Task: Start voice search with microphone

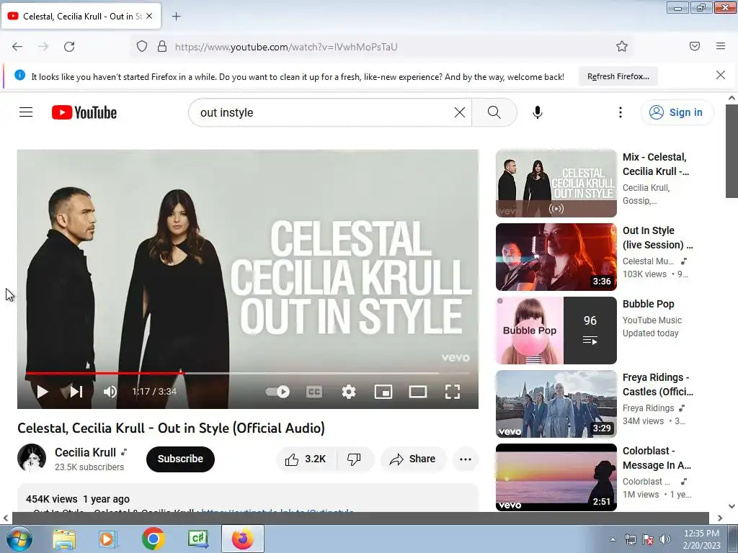Action: coord(538,112)
